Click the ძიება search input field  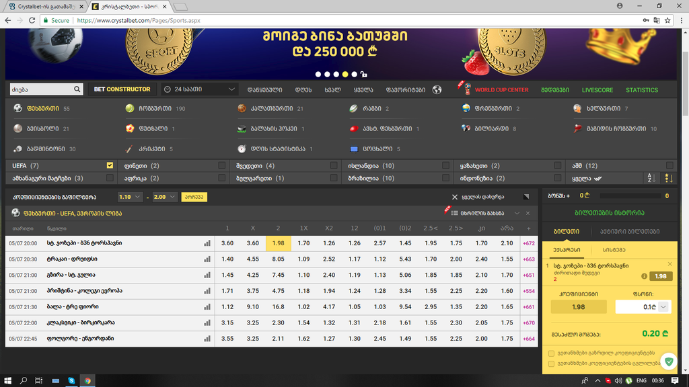[41, 89]
